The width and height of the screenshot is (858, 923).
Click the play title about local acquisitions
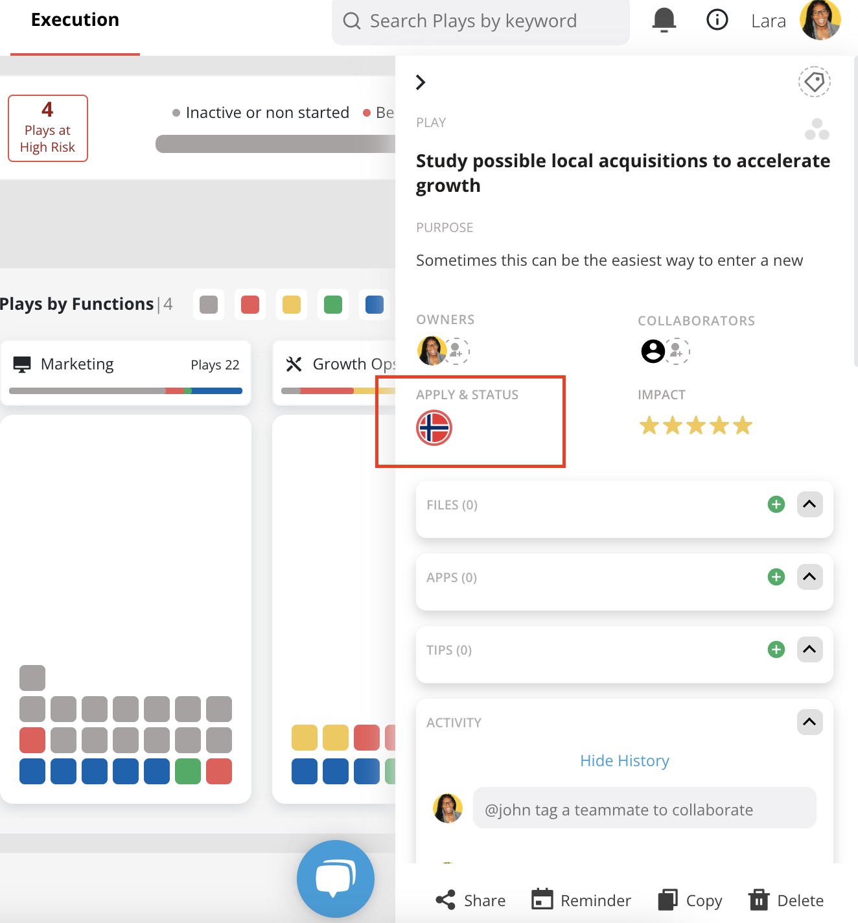[623, 173]
